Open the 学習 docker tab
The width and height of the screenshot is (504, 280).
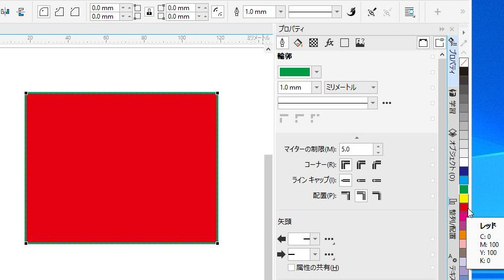coord(453,102)
